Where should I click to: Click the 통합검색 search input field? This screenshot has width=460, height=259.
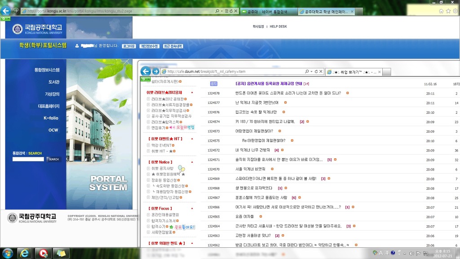[x=28, y=159]
